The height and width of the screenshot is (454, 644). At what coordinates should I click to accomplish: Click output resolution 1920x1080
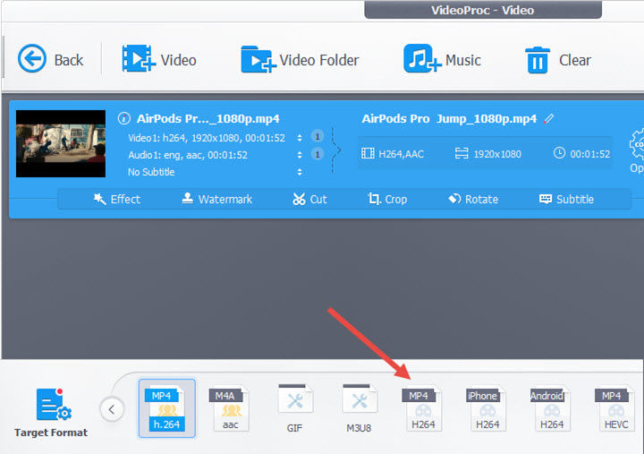(x=488, y=154)
